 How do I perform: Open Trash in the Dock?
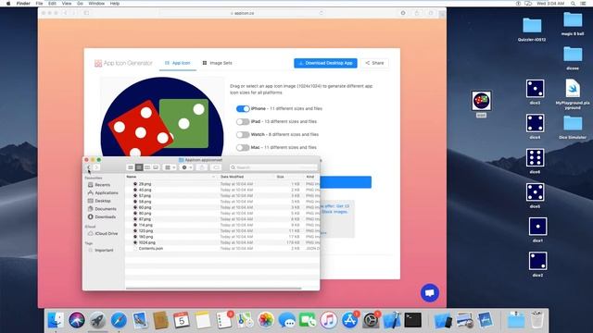(x=536, y=320)
